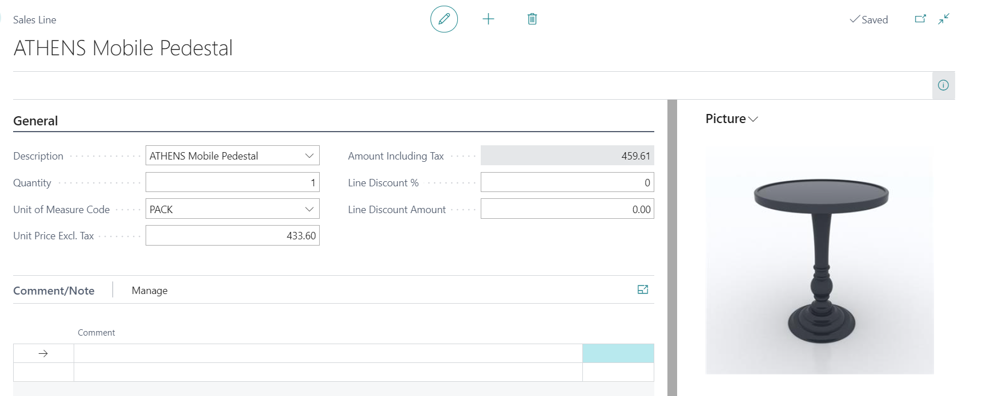The width and height of the screenshot is (982, 396).
Task: Click the Unit Price Excl. Tax field
Action: point(232,235)
